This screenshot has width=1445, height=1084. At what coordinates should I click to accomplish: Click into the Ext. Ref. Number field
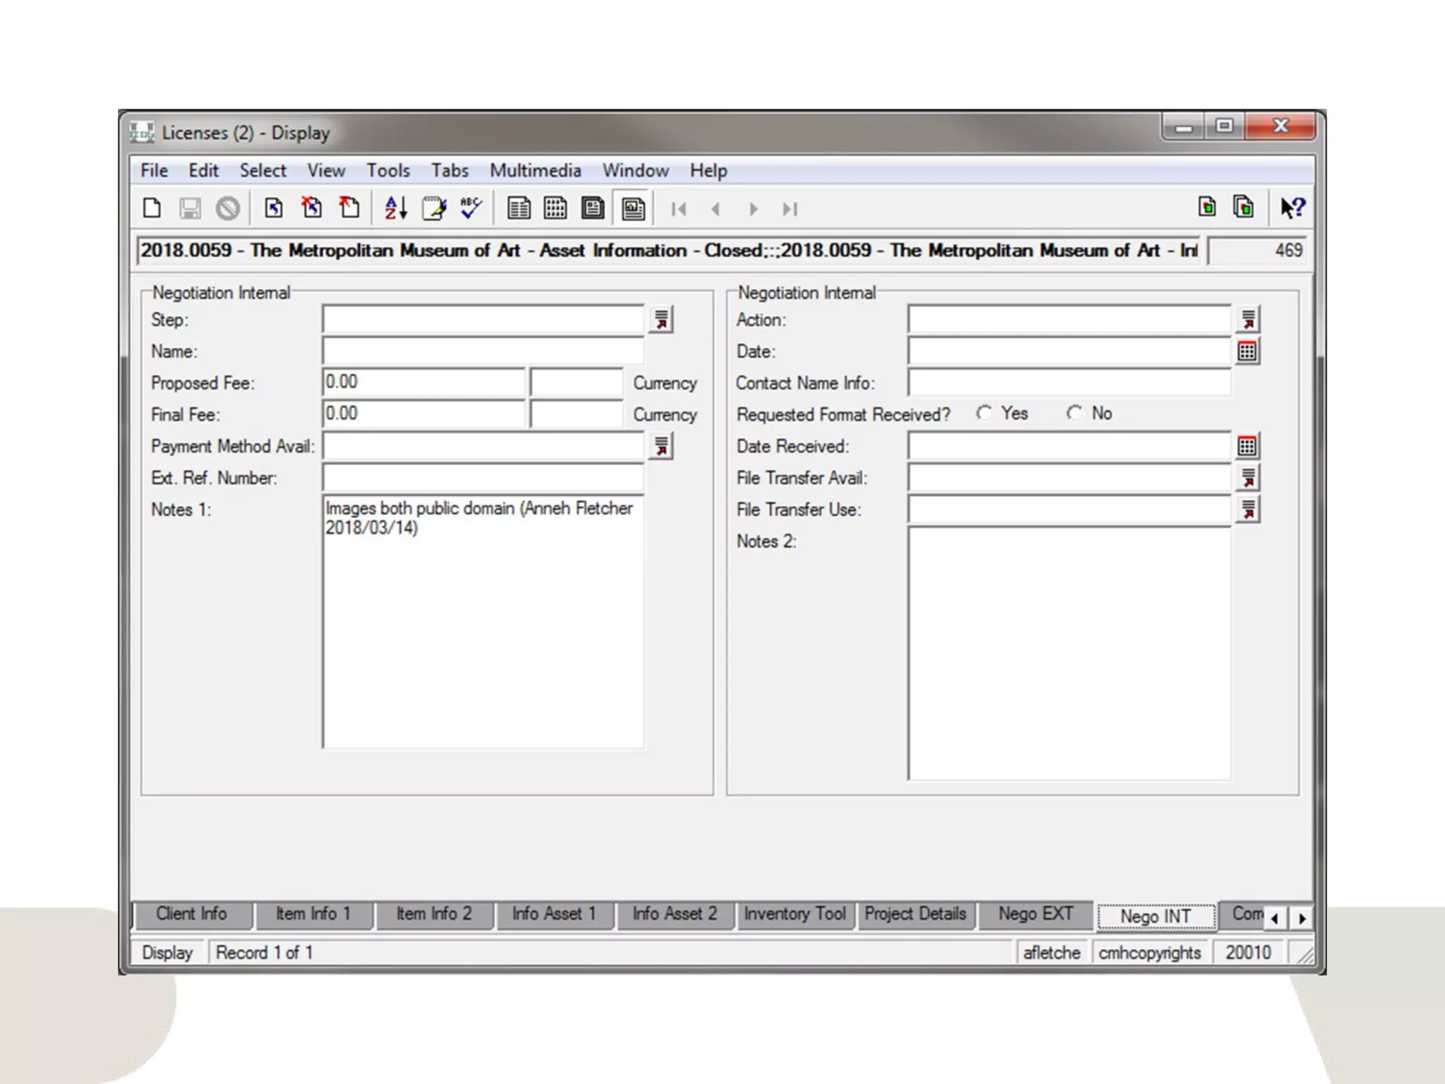click(483, 478)
